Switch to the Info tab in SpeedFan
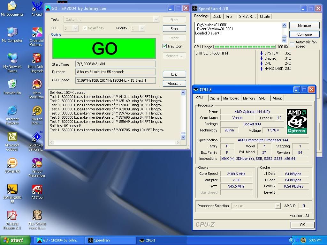 (229, 17)
